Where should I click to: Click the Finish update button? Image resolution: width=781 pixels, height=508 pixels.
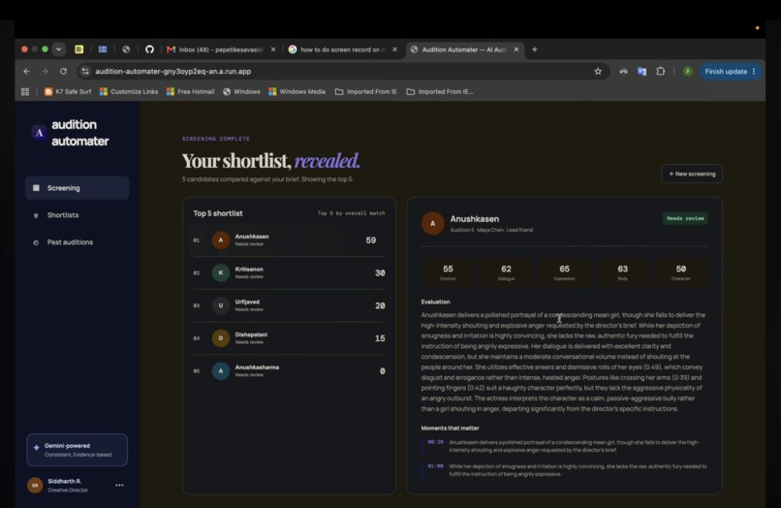[731, 72]
